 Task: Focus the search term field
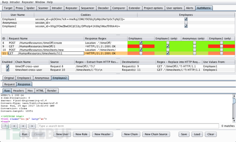(128, 126)
